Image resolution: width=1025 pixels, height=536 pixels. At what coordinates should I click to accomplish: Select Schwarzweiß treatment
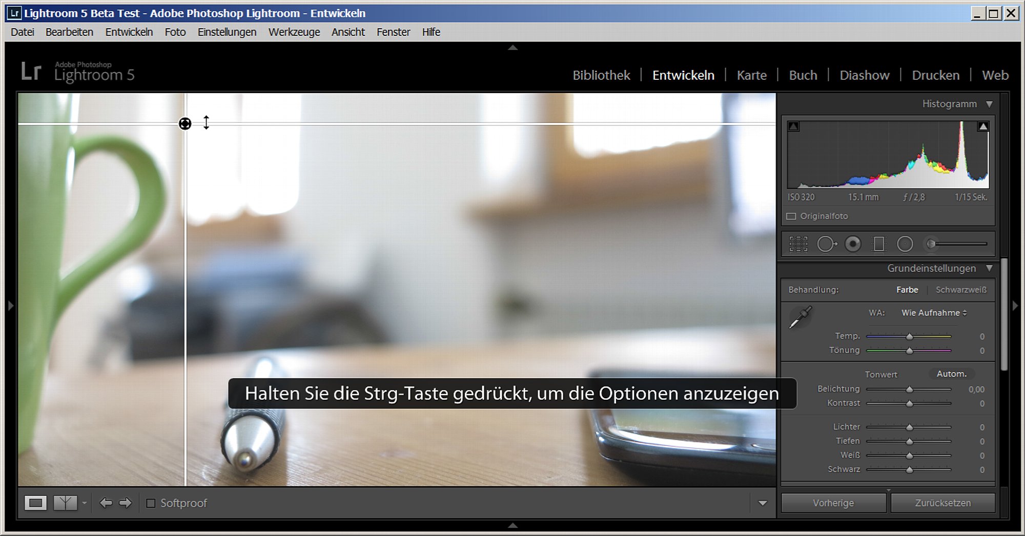pos(961,290)
